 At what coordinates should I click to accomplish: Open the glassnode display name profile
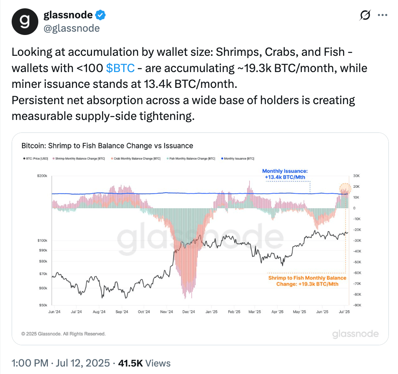pyautogui.click(x=68, y=15)
